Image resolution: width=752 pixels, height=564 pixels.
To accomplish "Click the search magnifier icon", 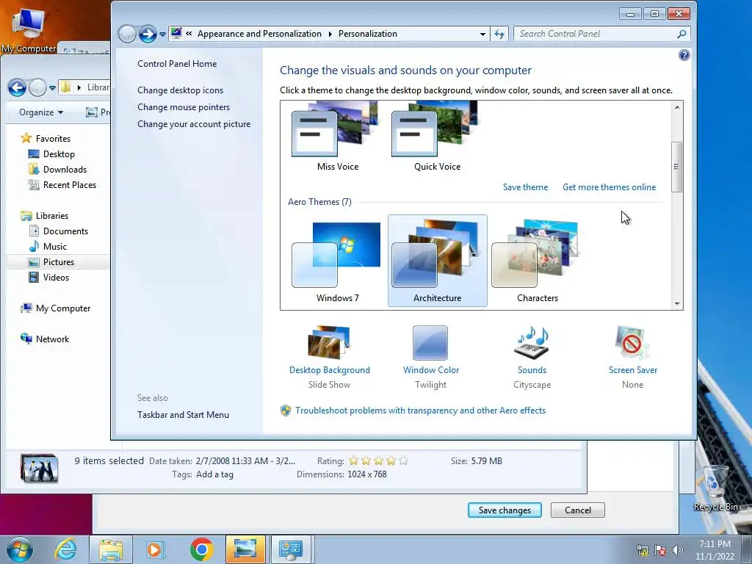I will tap(681, 34).
